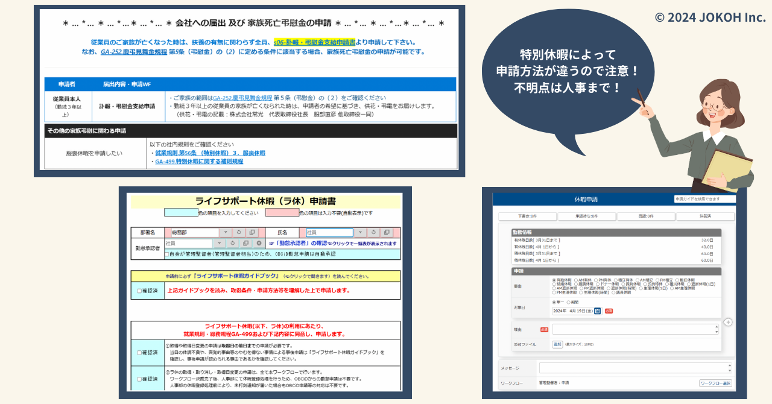Select the 単一 radio button for 対象日
The image size is (772, 404).
pos(554,302)
